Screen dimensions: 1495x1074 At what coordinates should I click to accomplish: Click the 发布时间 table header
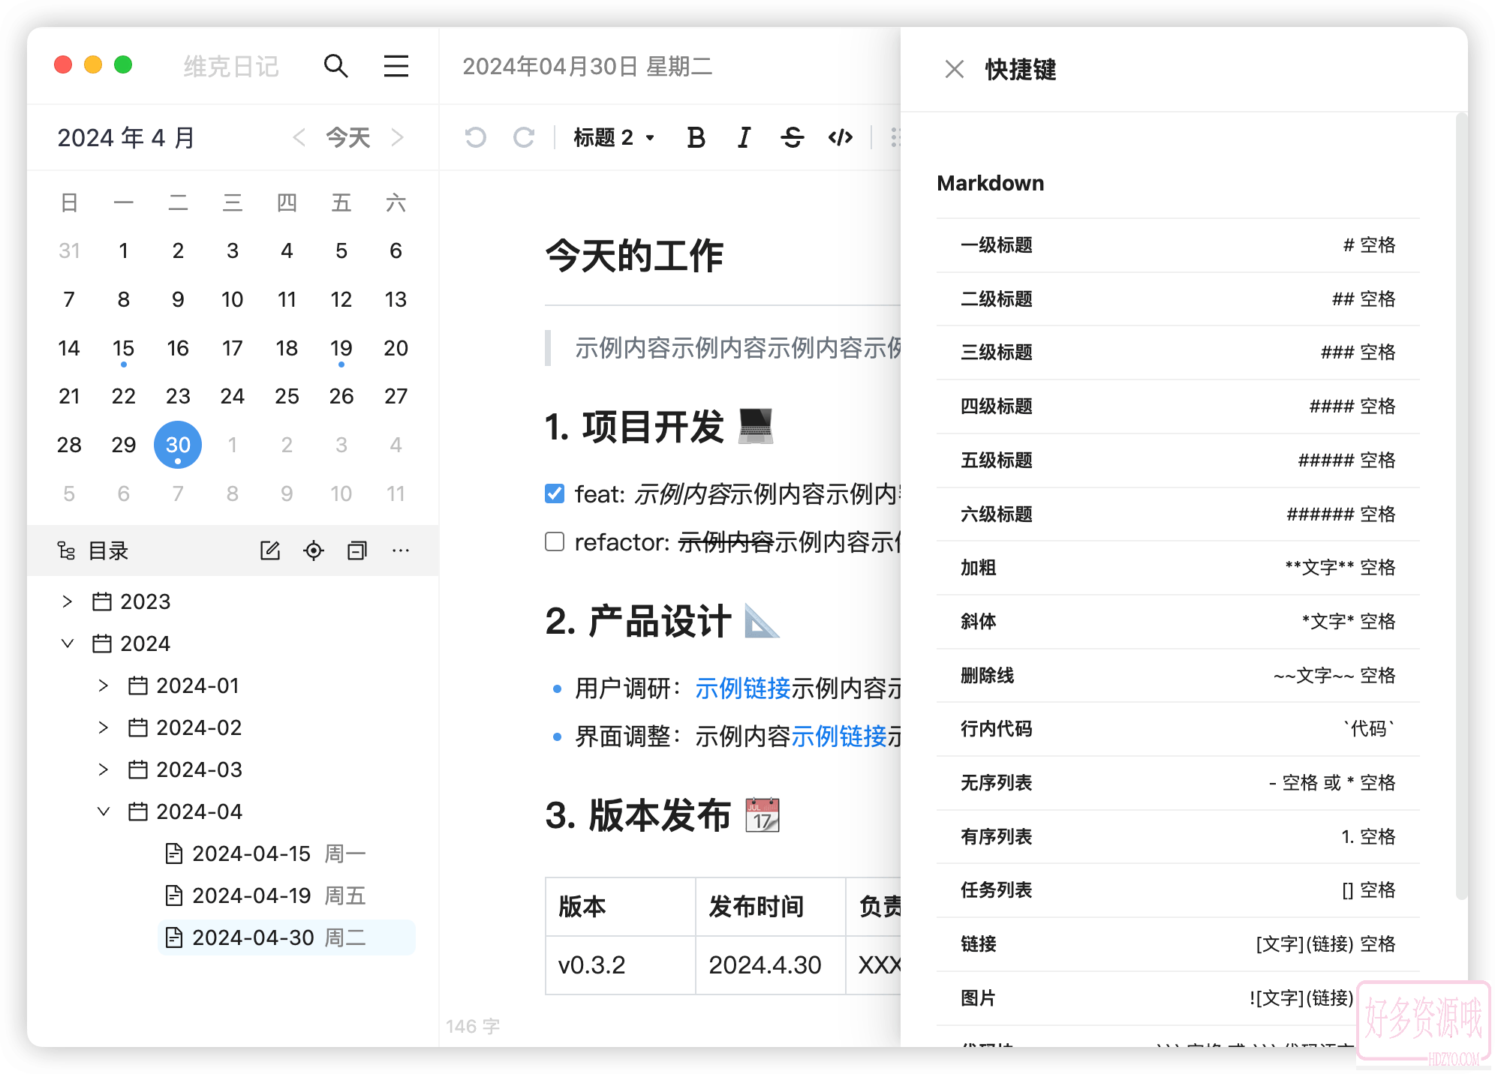(771, 907)
